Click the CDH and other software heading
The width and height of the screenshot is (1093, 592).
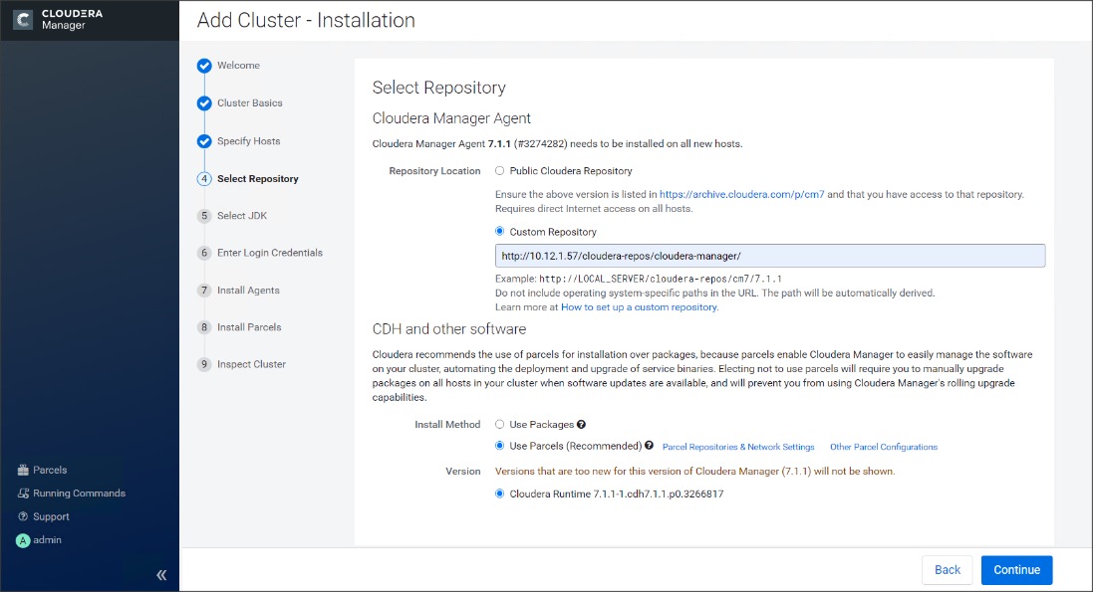[449, 328]
